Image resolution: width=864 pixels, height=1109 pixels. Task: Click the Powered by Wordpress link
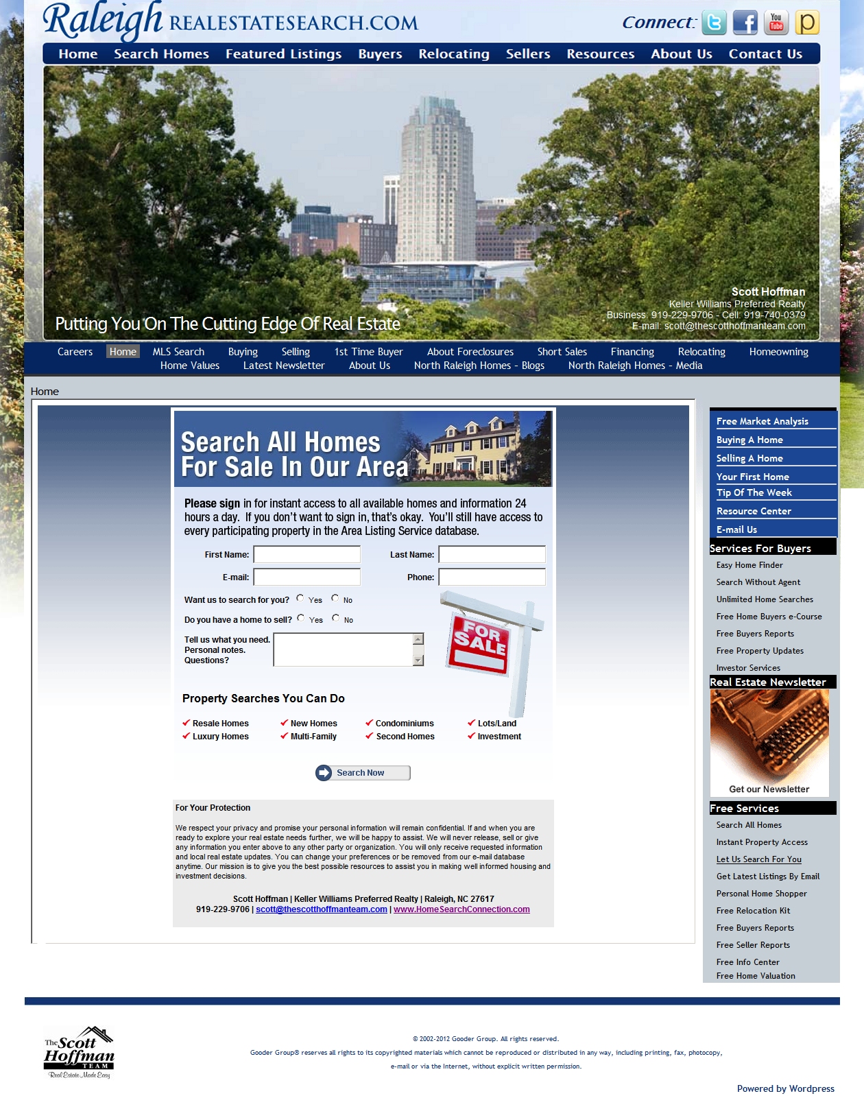(786, 1088)
